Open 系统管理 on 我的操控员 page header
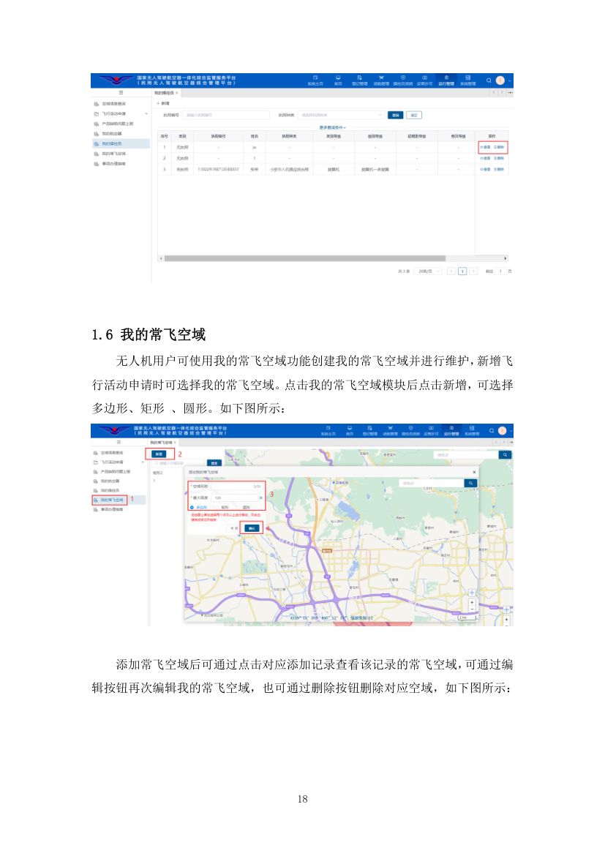 pos(468,80)
